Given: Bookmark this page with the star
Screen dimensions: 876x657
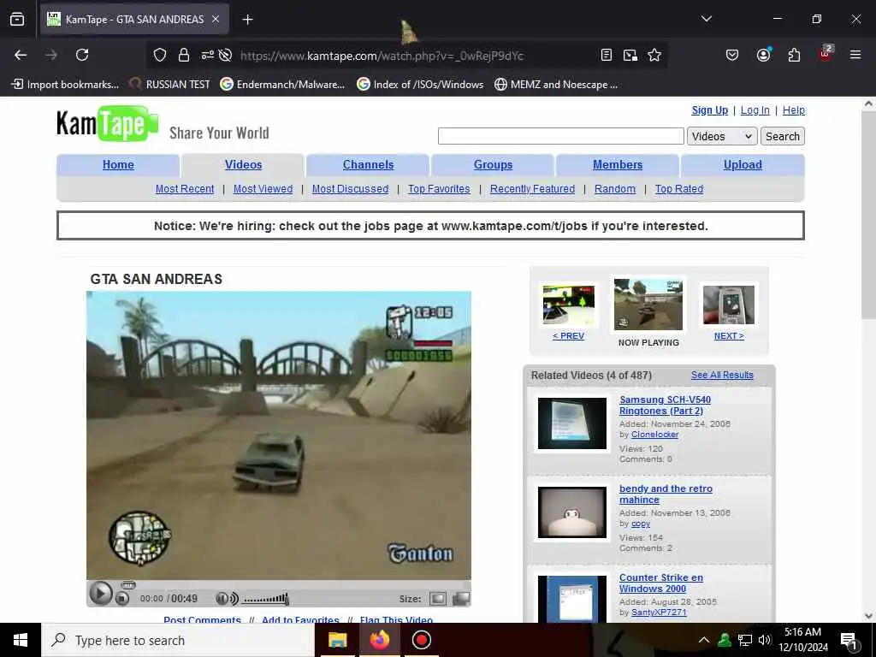Looking at the screenshot, I should point(654,55).
